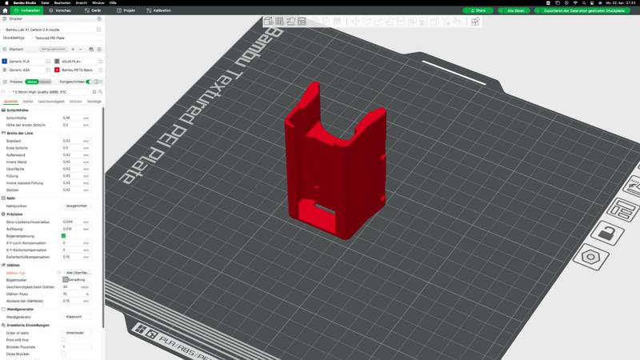Click the Arrange All icon in toolbar
The height and width of the screenshot is (360, 640).
pyautogui.click(x=302, y=22)
